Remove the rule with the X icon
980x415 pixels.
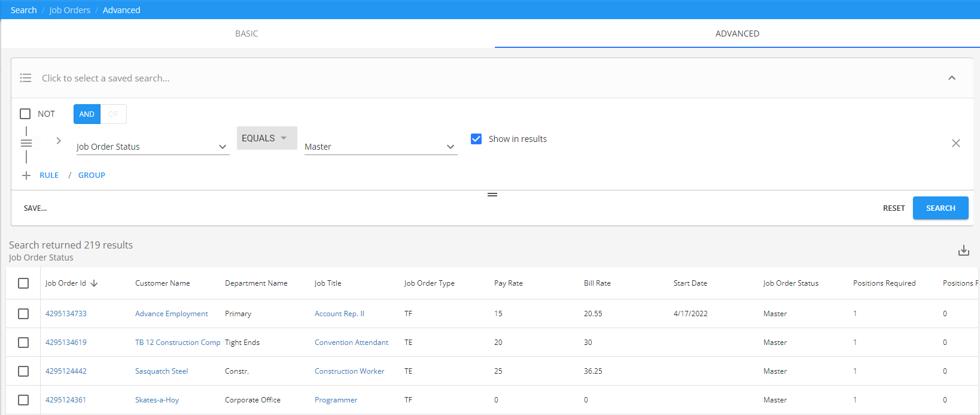coord(955,143)
